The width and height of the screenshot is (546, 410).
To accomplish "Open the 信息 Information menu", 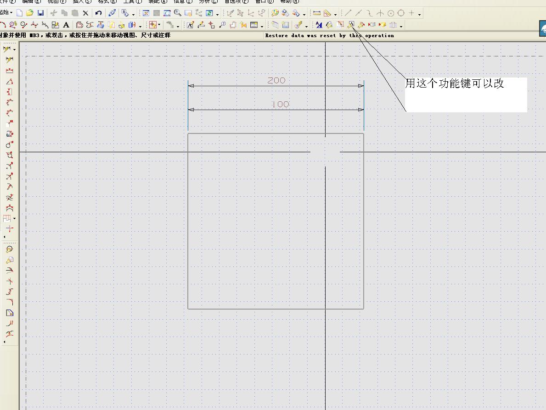I will click(183, 2).
